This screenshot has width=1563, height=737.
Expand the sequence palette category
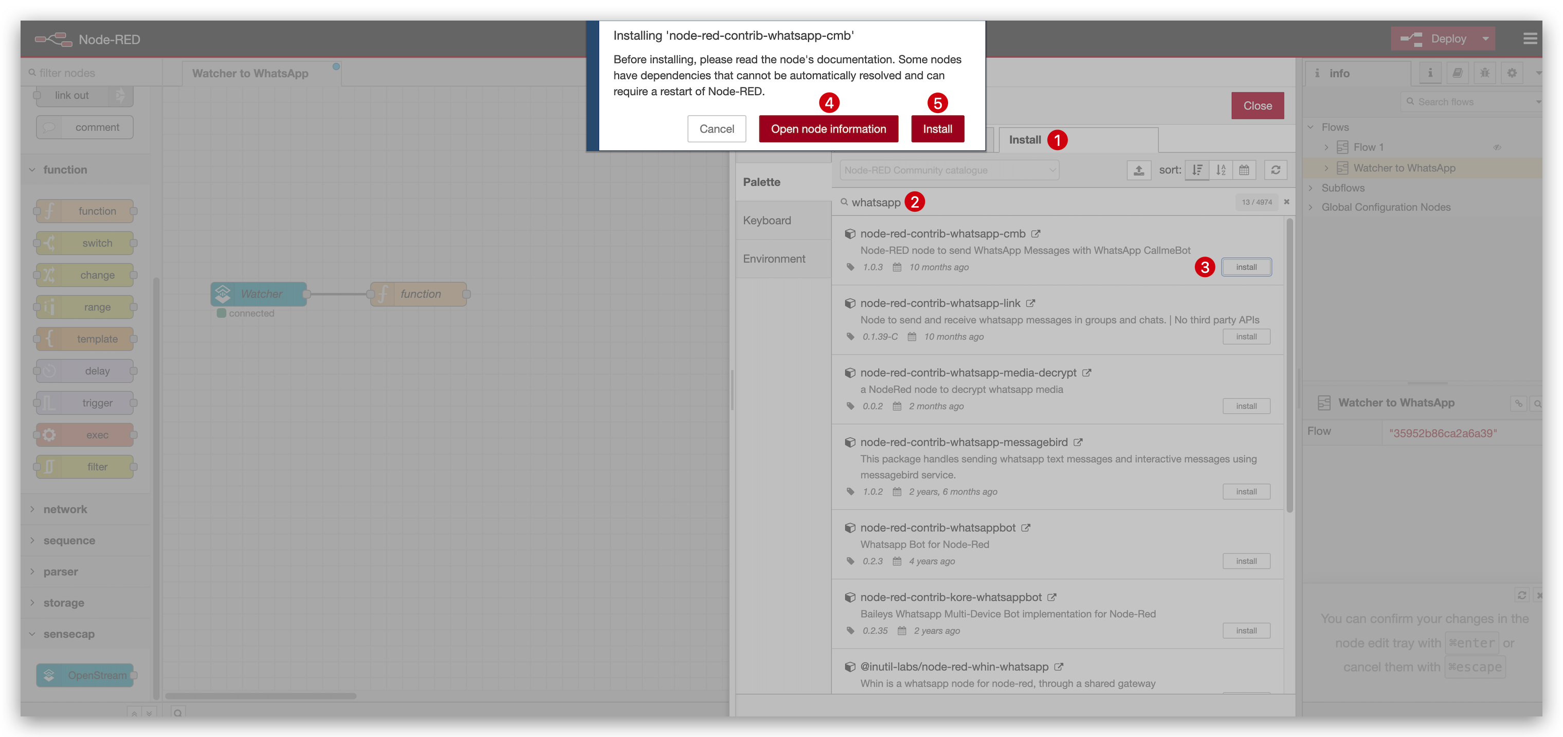(x=85, y=541)
